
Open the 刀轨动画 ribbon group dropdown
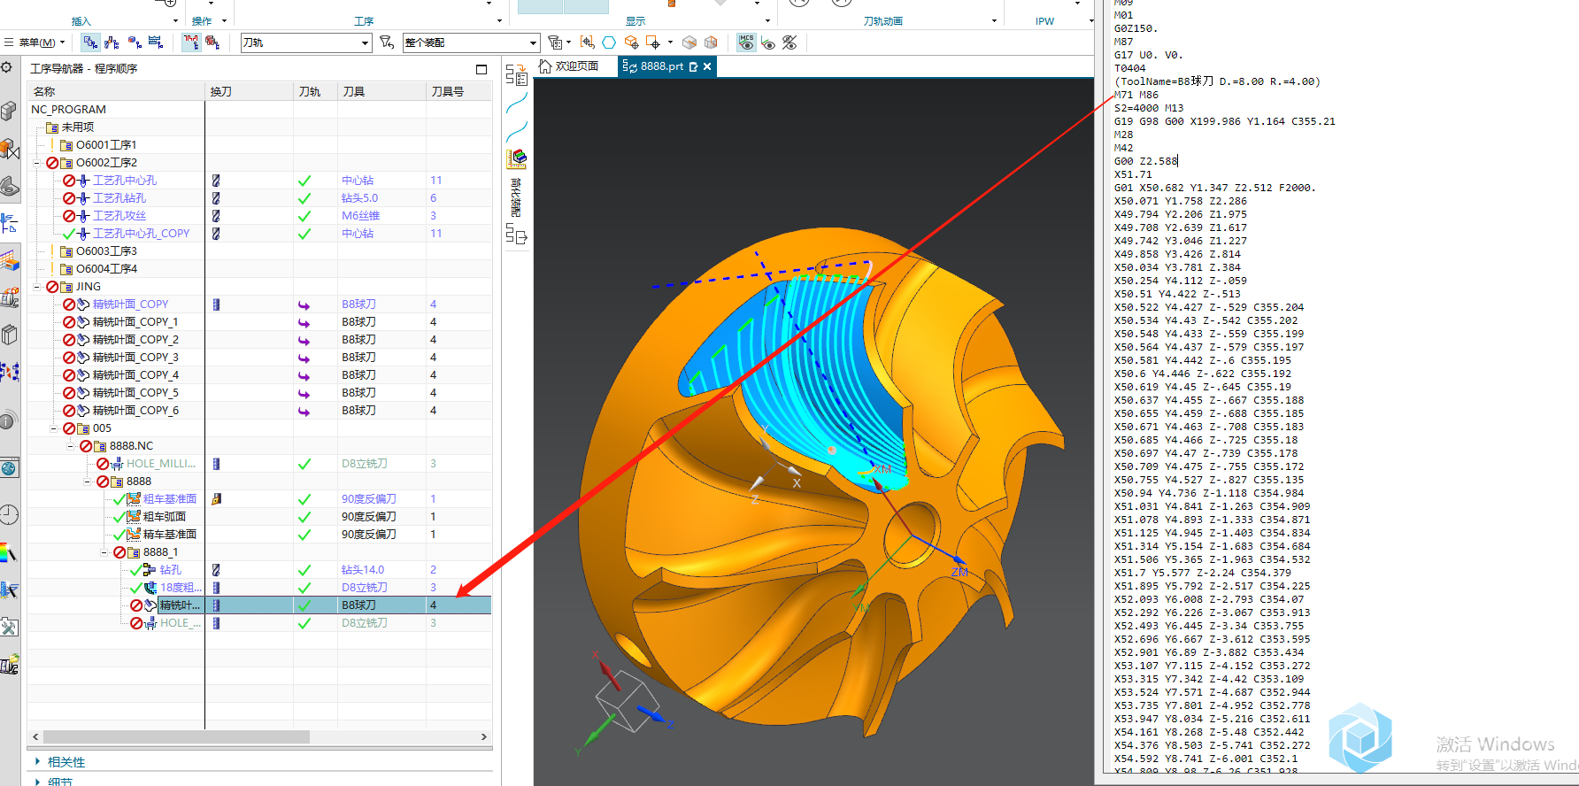point(994,21)
